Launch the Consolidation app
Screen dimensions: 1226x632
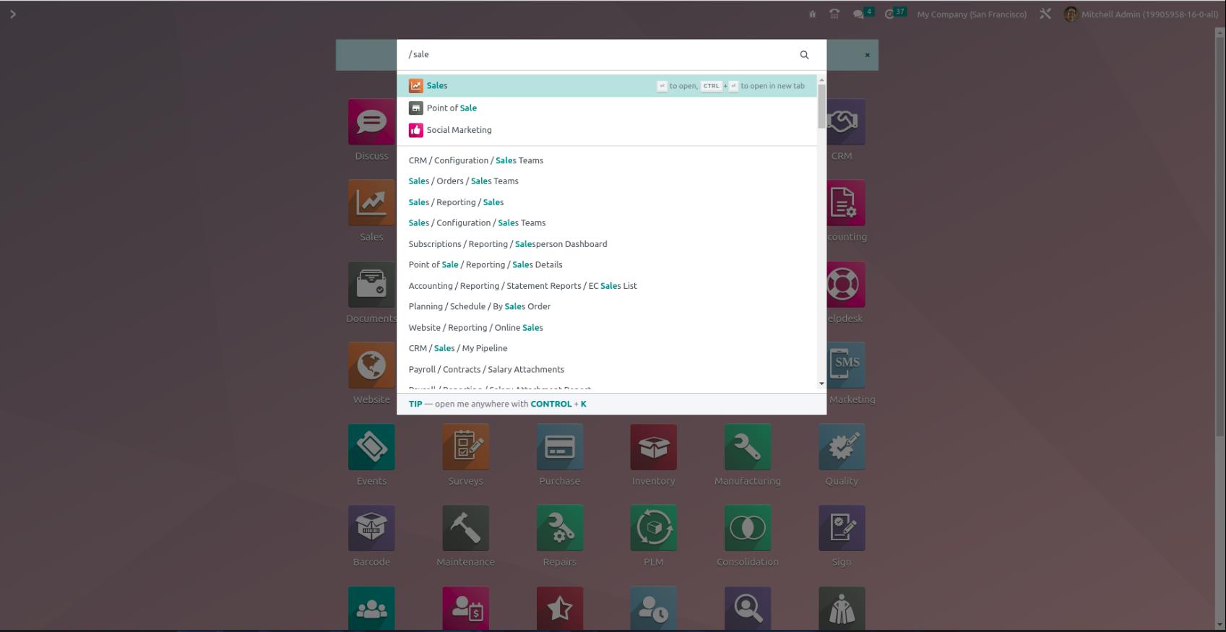point(748,528)
